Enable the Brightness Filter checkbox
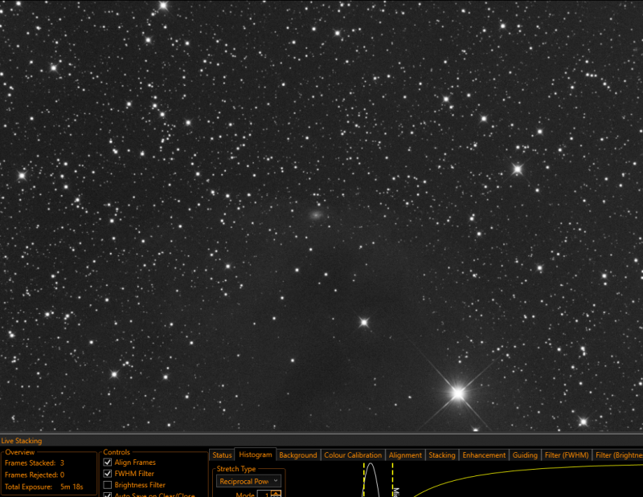 coord(108,485)
